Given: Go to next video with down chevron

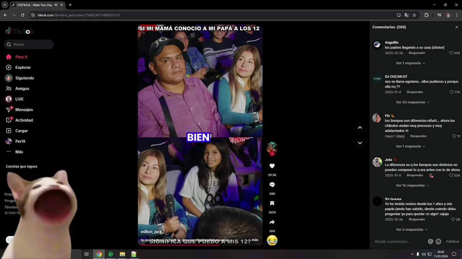Looking at the screenshot, I should point(360,143).
